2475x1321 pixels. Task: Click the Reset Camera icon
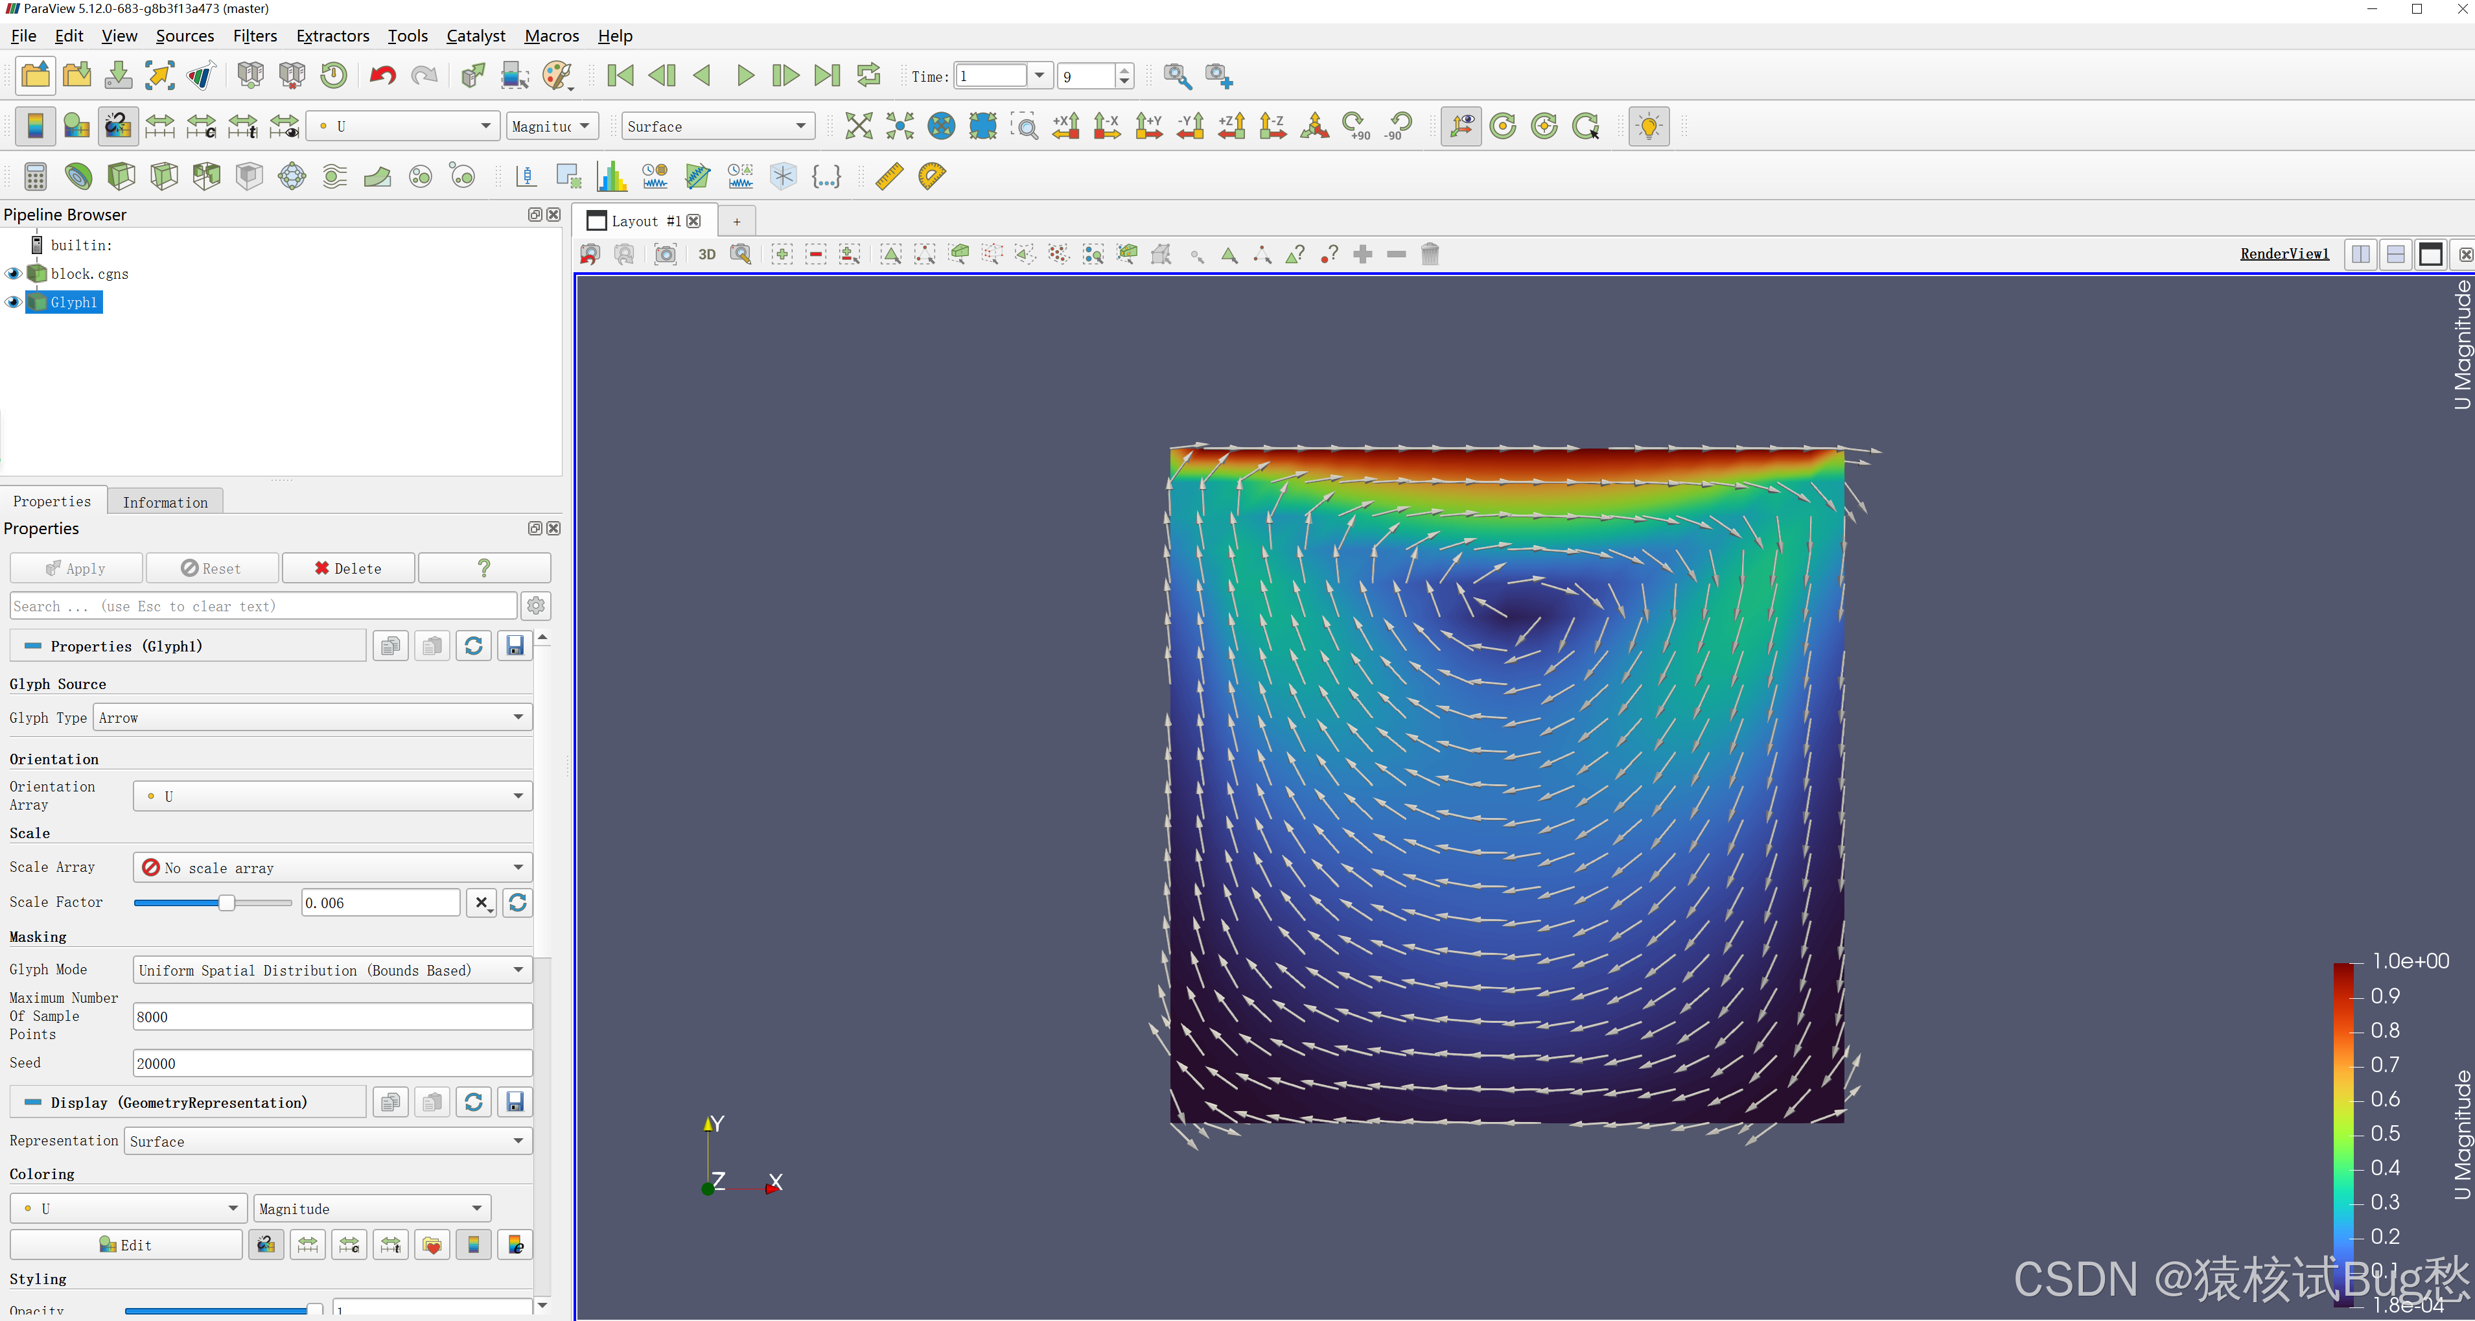tap(858, 126)
